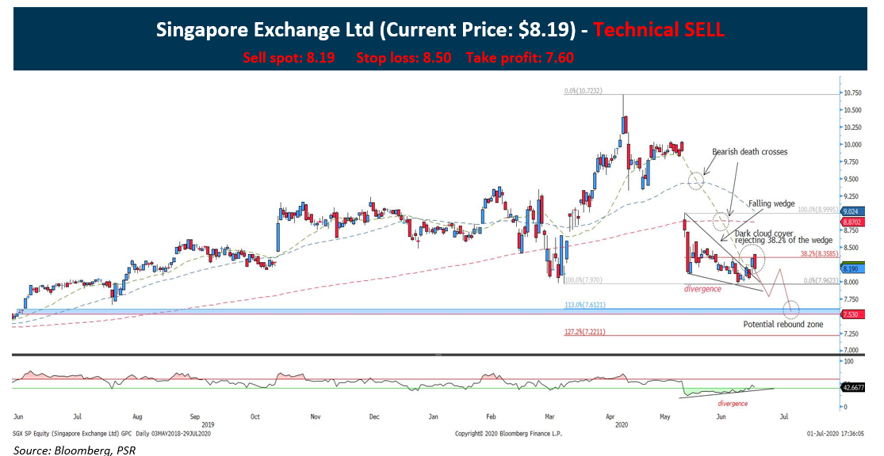Click the 7.750 price axis label
This screenshot has width=884, height=456.
[853, 299]
